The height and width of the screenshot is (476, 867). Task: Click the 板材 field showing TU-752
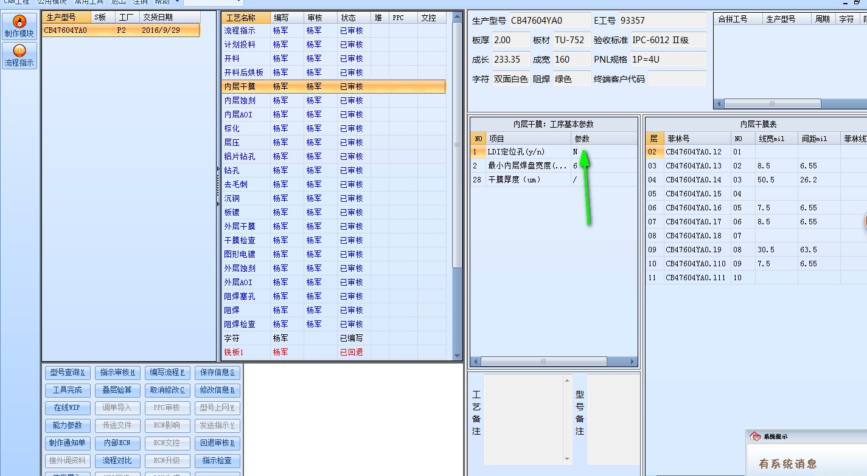571,40
